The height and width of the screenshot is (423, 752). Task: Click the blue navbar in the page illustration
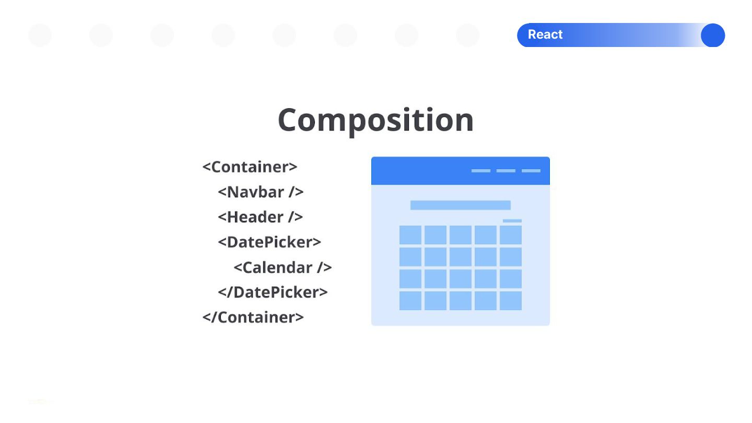point(460,171)
